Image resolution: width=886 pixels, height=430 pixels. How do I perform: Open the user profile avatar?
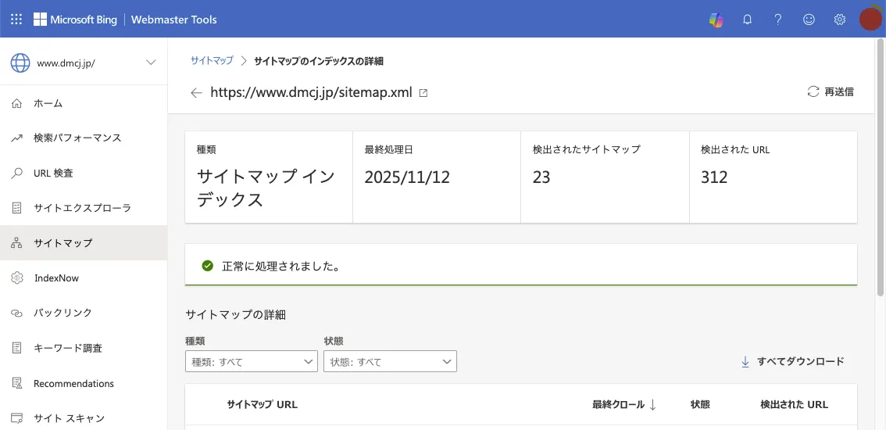point(870,19)
